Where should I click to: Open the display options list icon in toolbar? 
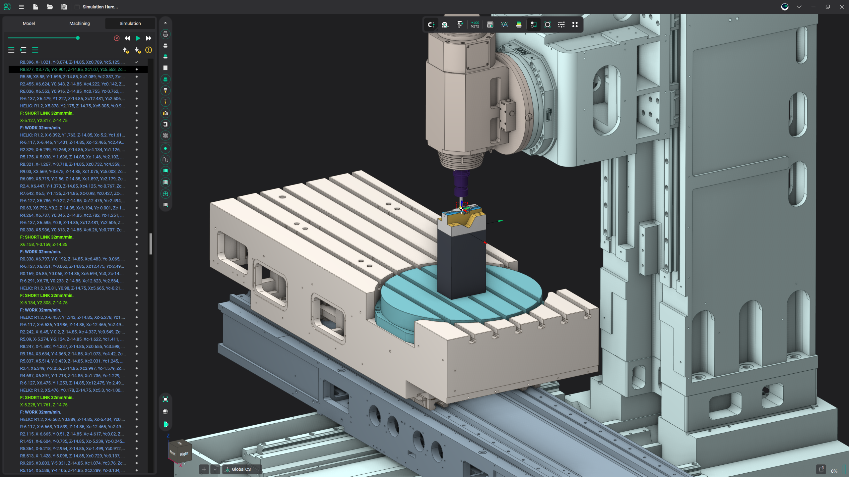pos(561,25)
